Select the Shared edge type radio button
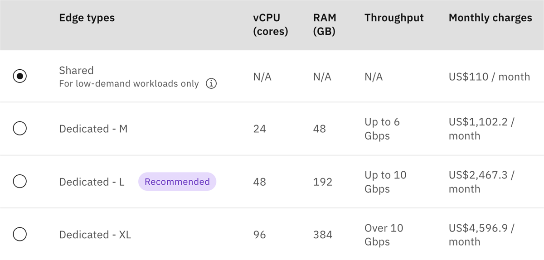This screenshot has height=260, width=544. [x=19, y=76]
